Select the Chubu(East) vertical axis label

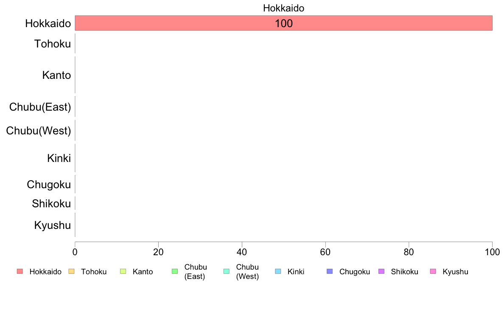tap(40, 107)
